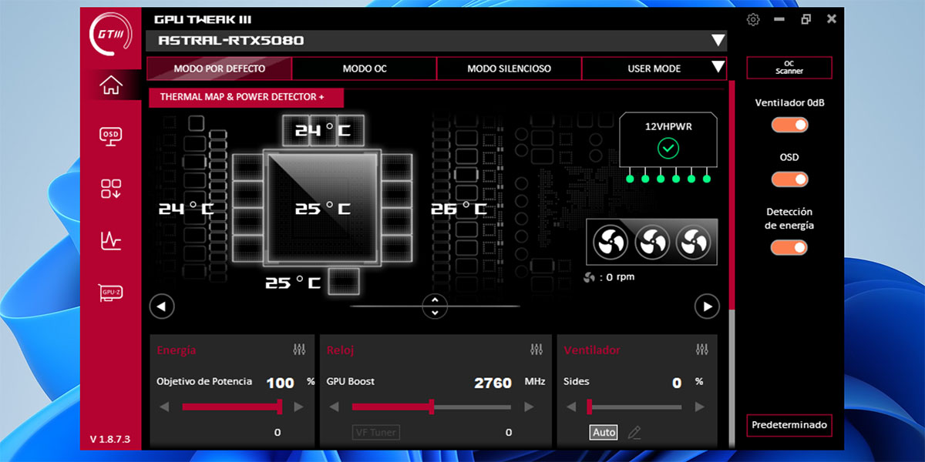Launch GPU-Z from the sidebar
This screenshot has height=462, width=925.
click(111, 293)
